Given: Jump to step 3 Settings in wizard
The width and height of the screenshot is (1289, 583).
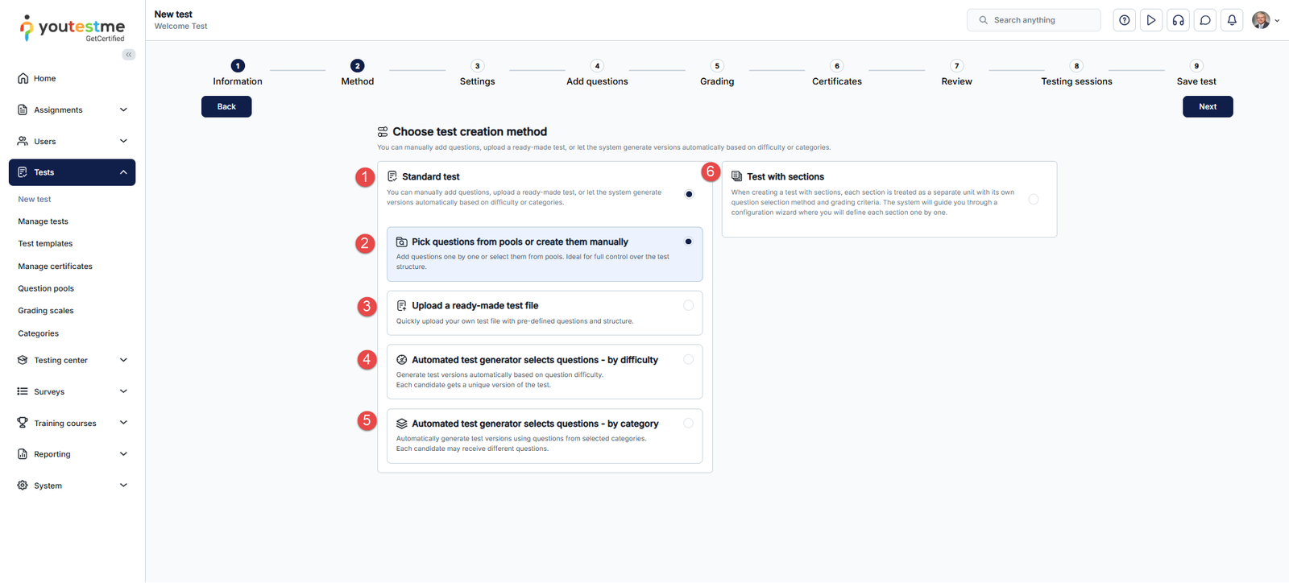Looking at the screenshot, I should coord(477,66).
